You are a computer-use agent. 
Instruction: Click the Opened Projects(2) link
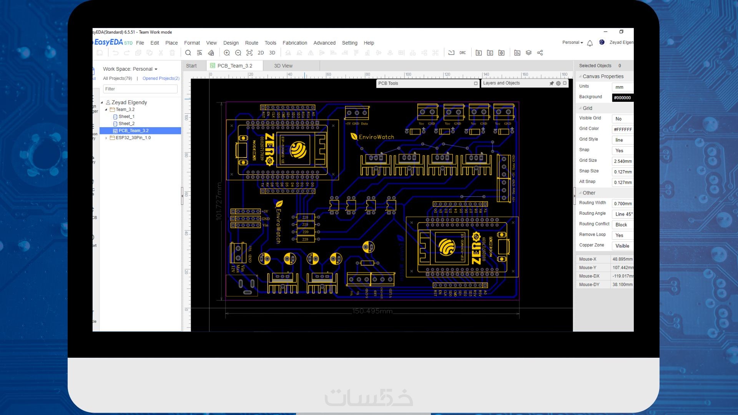pyautogui.click(x=161, y=78)
